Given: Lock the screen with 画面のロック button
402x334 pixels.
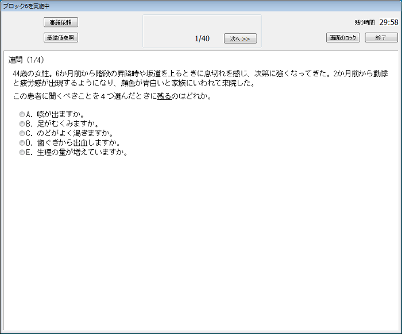Looking at the screenshot, I should click(343, 38).
